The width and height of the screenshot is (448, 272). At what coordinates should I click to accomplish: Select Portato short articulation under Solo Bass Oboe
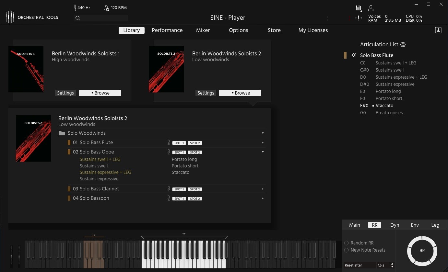tap(185, 166)
